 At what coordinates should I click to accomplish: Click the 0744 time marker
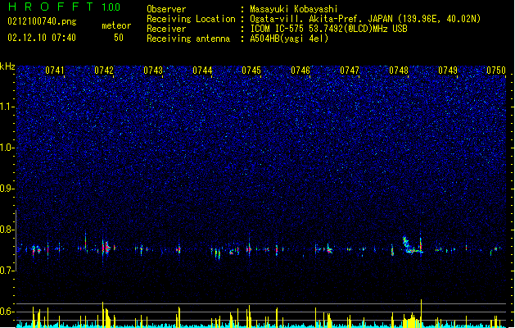(x=202, y=71)
